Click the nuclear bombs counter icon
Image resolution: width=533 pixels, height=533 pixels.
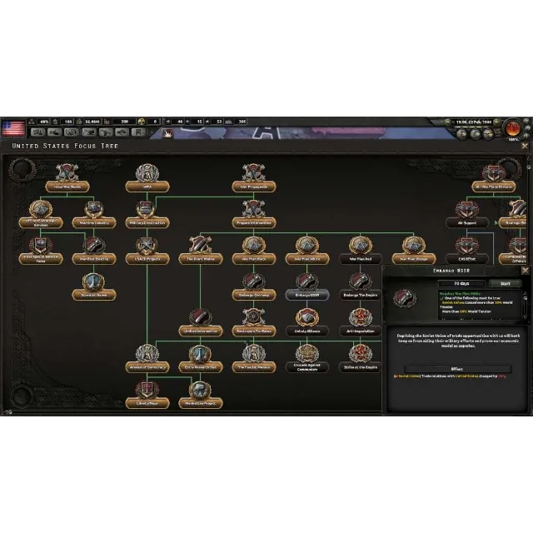(142, 122)
